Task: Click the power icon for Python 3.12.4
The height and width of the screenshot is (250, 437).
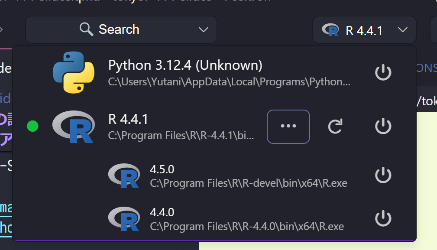Action: [x=383, y=73]
